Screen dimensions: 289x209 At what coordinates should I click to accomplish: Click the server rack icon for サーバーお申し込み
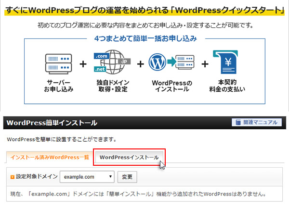click(x=58, y=64)
